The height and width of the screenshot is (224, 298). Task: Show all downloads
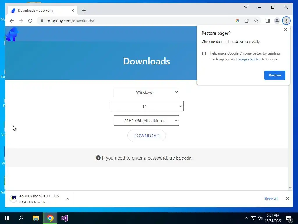coord(271,199)
